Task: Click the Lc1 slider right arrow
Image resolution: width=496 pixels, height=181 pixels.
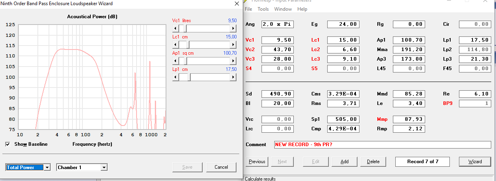Action: pos(233,45)
